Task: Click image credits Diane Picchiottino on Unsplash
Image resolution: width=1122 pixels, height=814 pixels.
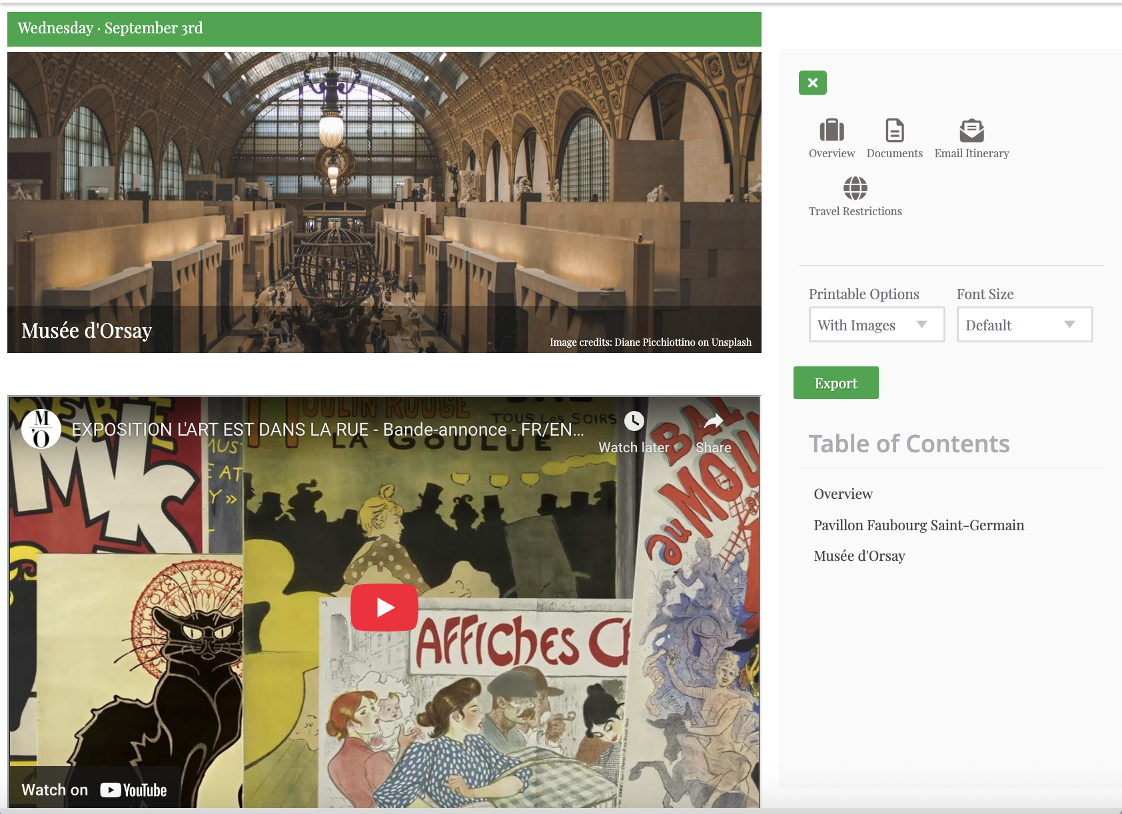Action: click(650, 342)
